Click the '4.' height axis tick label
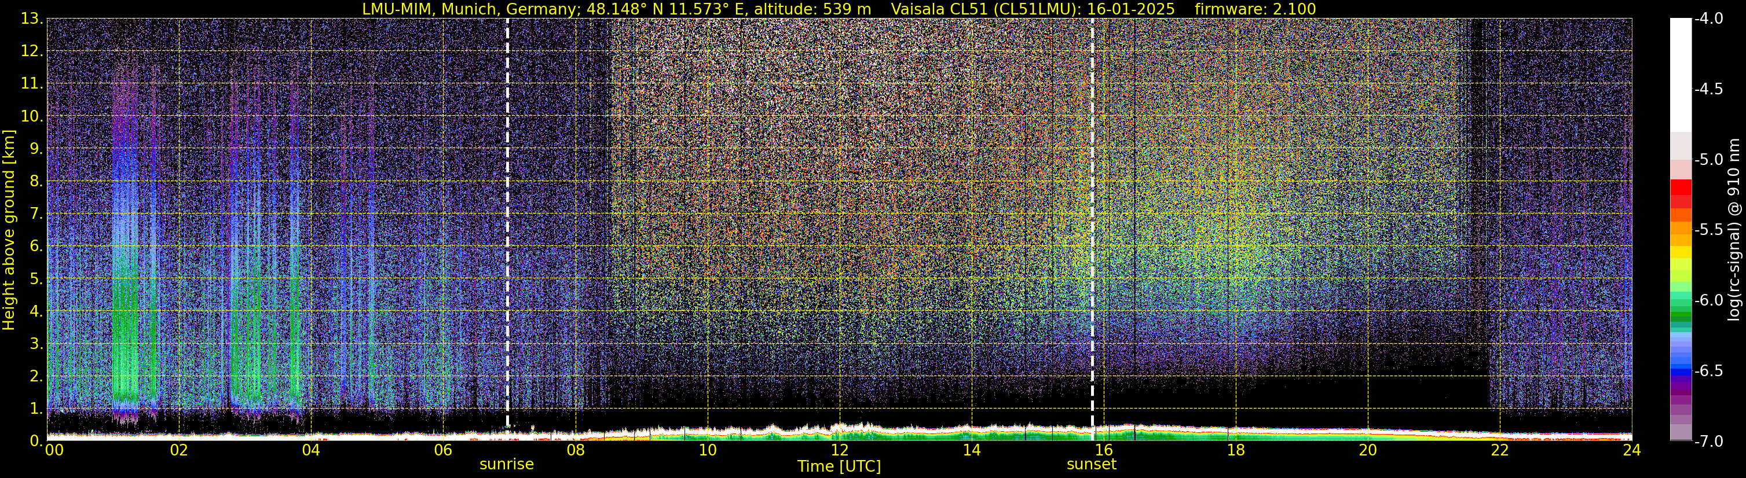The height and width of the screenshot is (478, 1746). pos(36,311)
